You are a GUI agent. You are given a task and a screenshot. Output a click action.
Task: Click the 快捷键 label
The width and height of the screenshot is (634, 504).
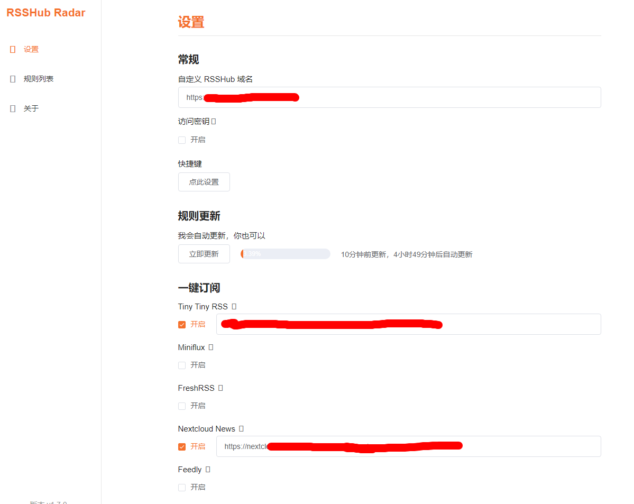[x=190, y=164]
